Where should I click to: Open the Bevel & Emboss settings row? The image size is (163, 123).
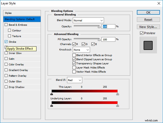(22, 25)
